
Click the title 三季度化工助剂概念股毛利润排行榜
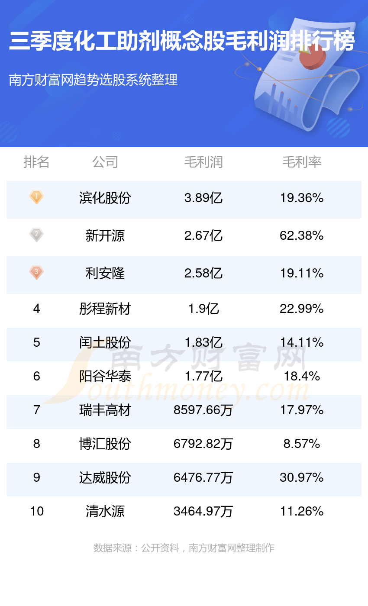point(182,41)
